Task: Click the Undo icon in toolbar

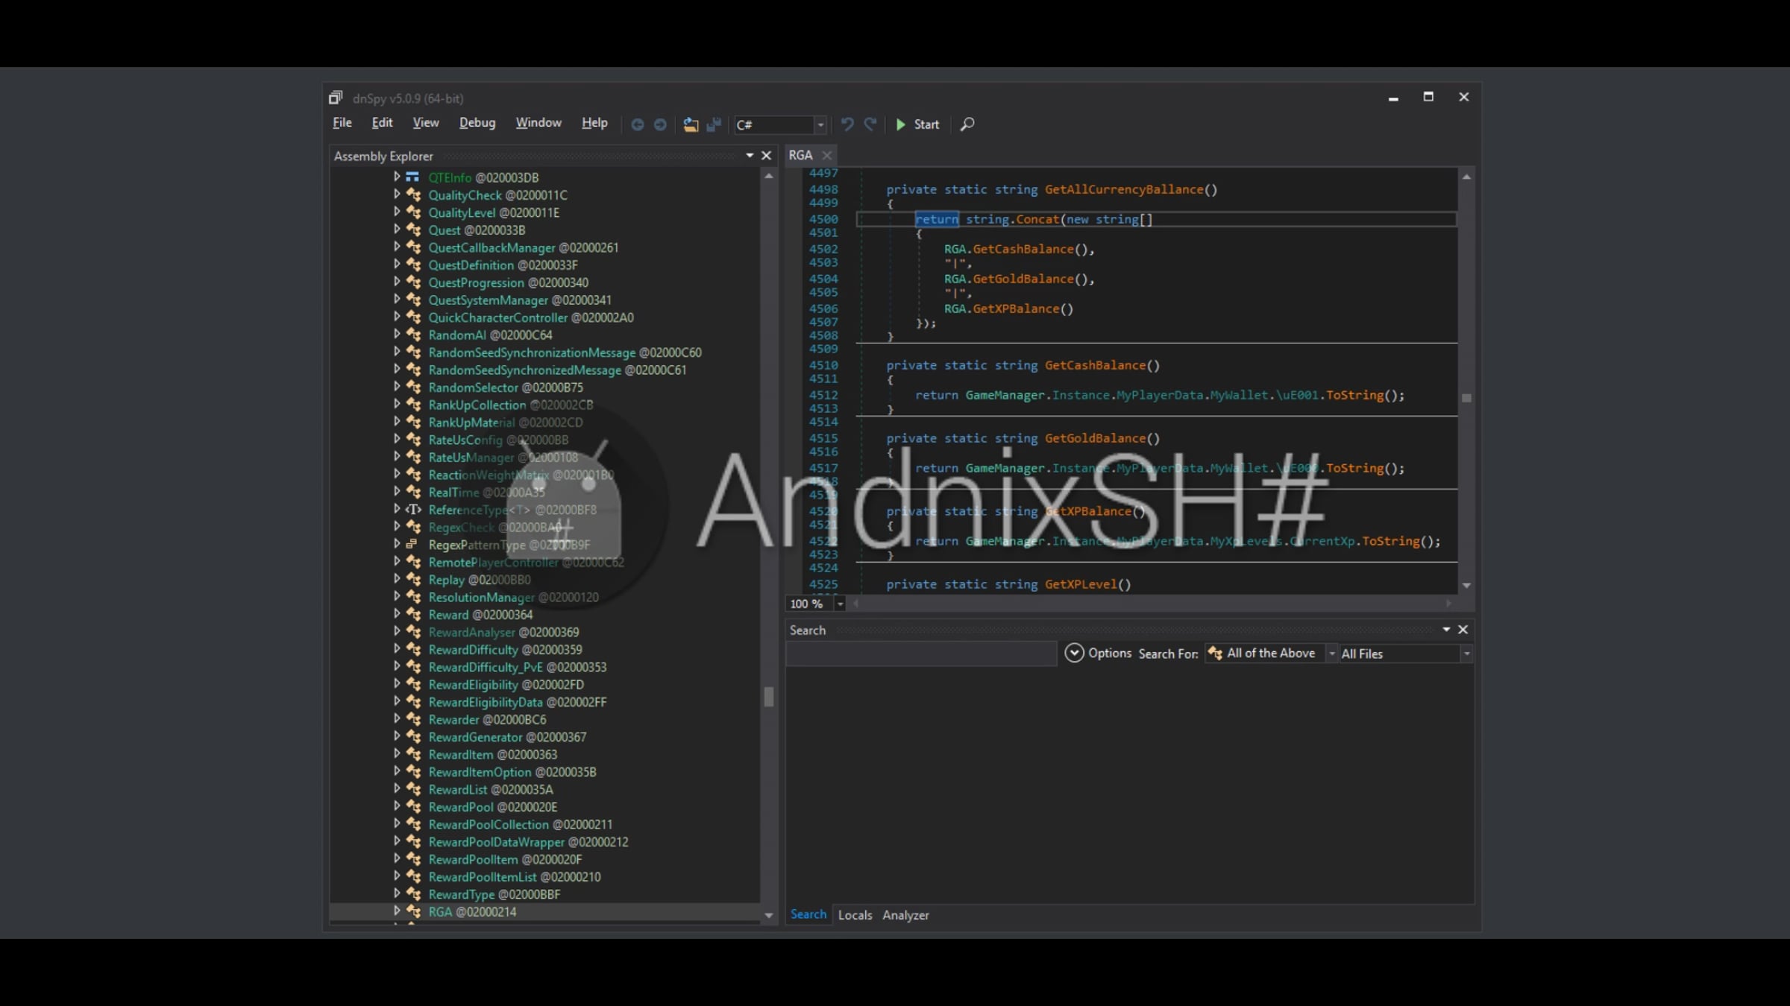Action: click(847, 124)
